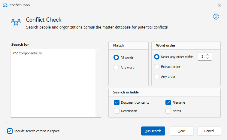Increase the near-distance value with up arrow
The image size is (227, 140).
tap(207, 55)
